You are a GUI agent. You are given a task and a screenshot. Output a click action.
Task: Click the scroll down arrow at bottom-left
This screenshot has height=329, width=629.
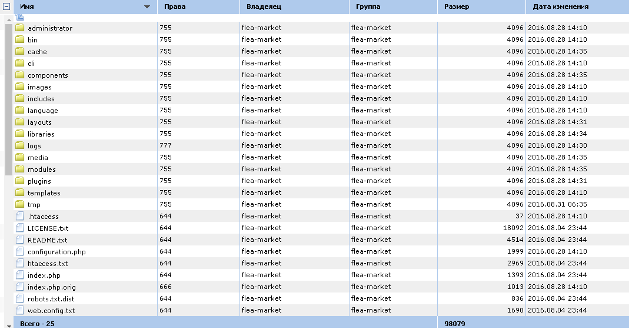click(8, 324)
